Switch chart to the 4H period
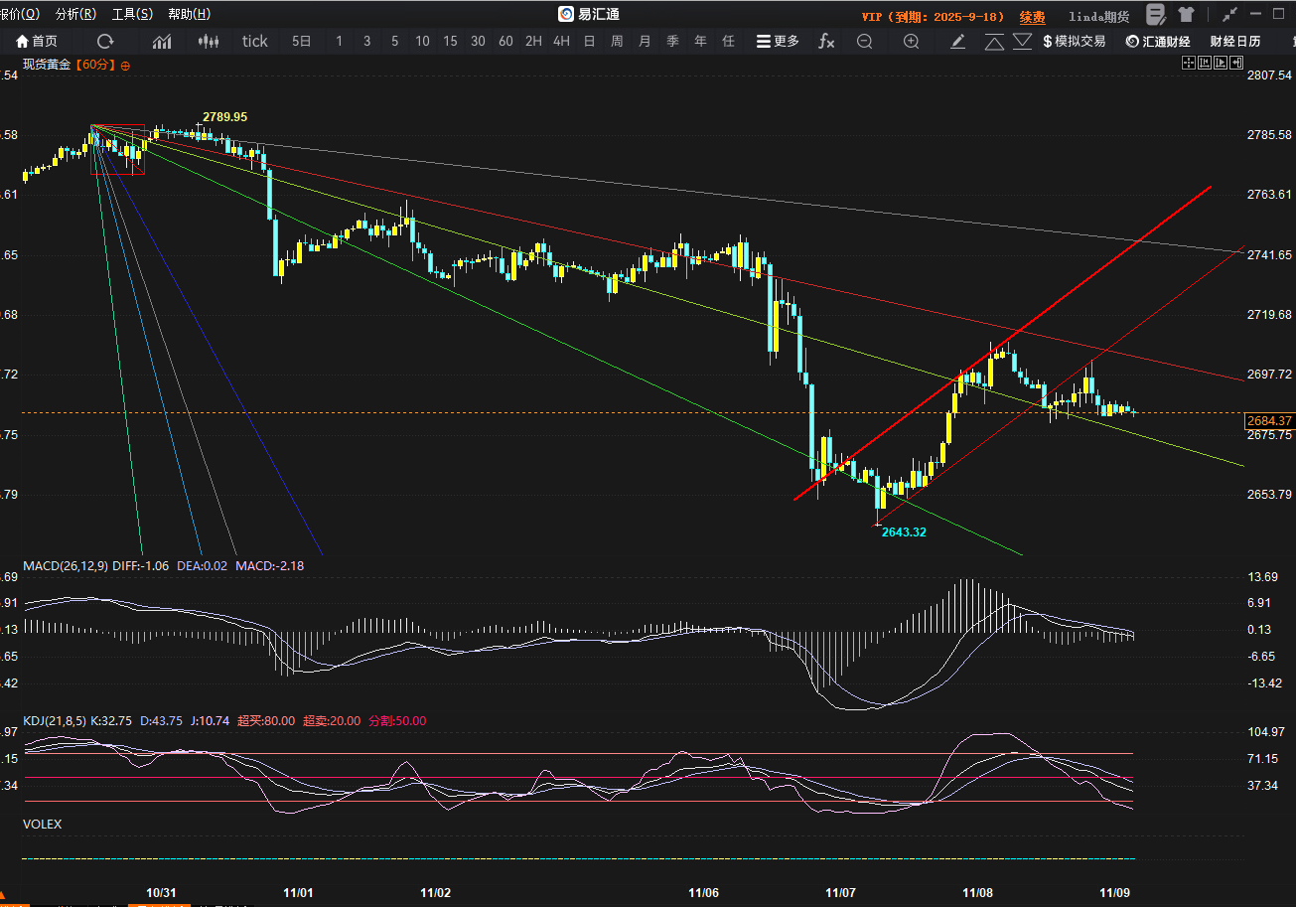The height and width of the screenshot is (907, 1296). click(561, 41)
